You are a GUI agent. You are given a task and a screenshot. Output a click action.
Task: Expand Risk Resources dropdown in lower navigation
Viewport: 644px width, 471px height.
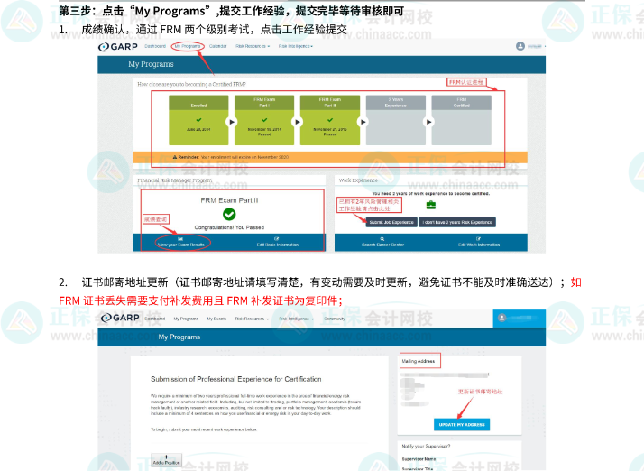tap(252, 319)
